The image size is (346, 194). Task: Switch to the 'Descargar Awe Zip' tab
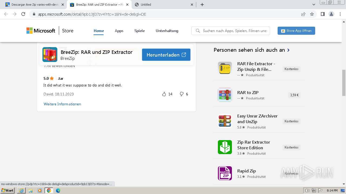(34, 5)
